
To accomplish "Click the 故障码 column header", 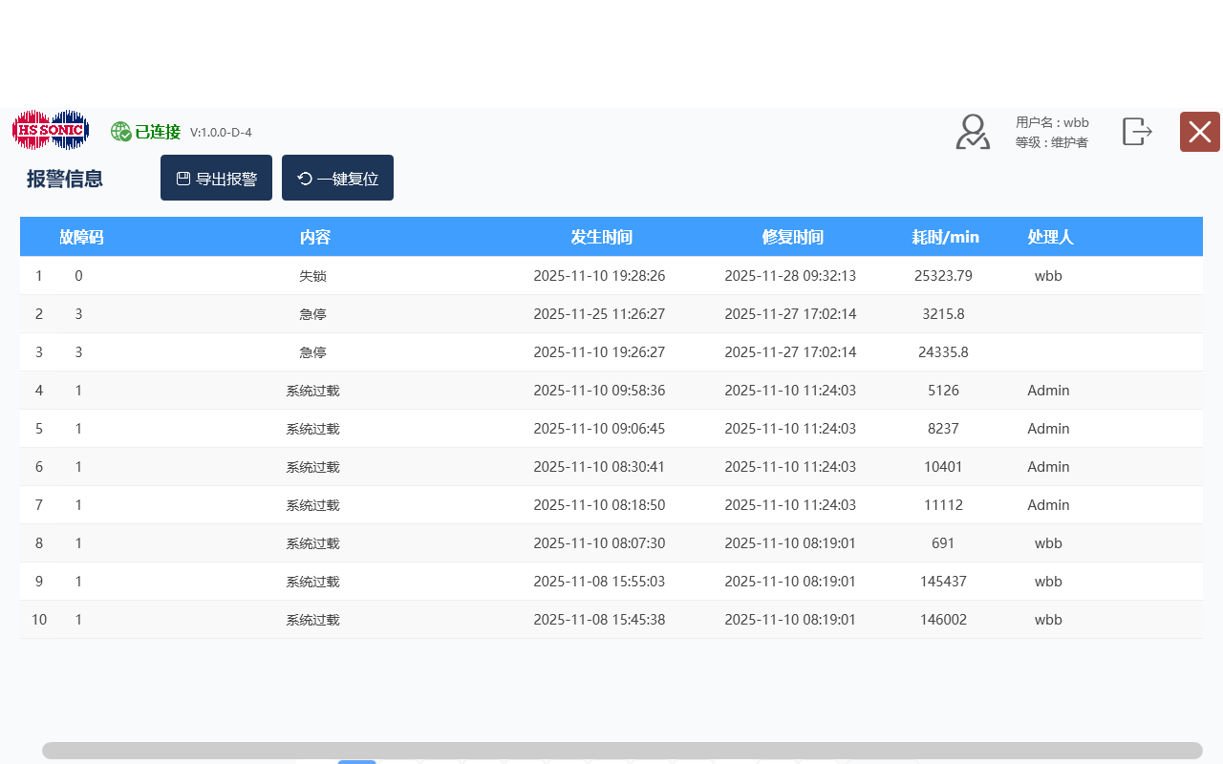I will [81, 237].
